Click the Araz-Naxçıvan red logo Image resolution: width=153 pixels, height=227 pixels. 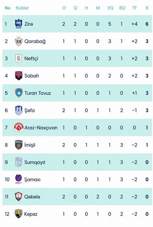coord(19,127)
